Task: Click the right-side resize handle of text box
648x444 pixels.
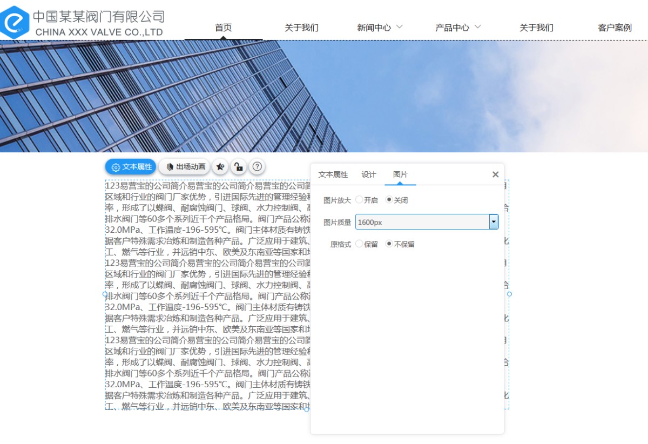Action: pos(509,294)
